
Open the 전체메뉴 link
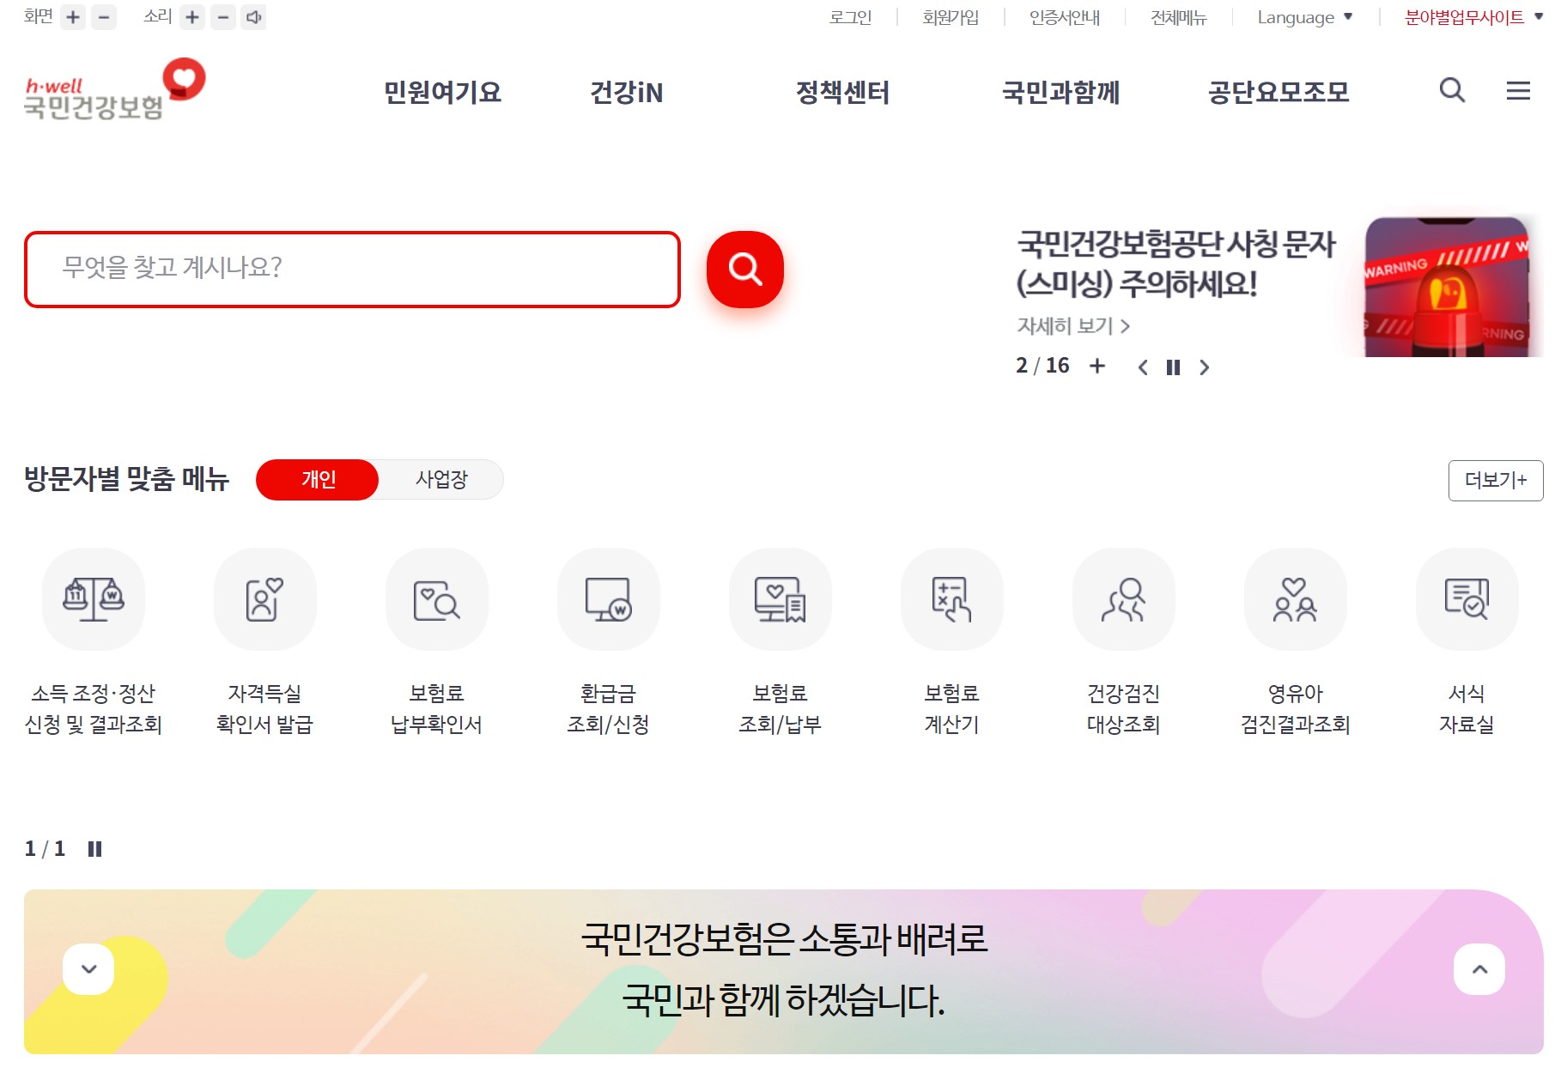click(x=1179, y=17)
